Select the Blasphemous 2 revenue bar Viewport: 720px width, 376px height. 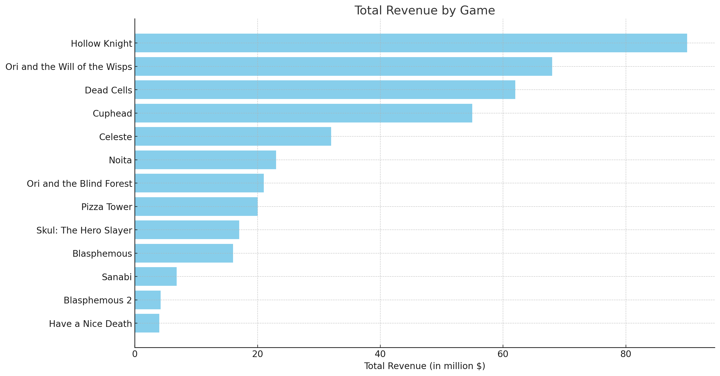pyautogui.click(x=148, y=300)
